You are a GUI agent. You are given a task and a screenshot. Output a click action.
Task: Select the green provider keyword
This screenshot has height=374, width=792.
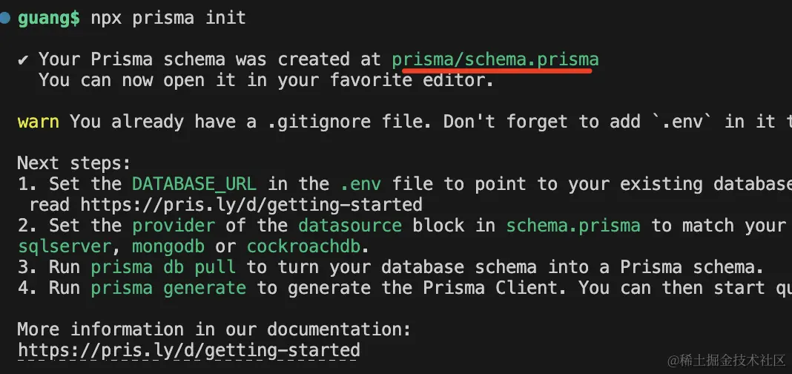click(174, 226)
